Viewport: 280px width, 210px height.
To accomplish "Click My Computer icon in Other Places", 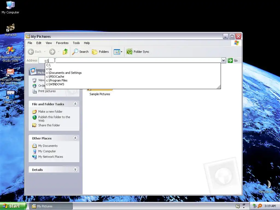I will pyautogui.click(x=34, y=151).
